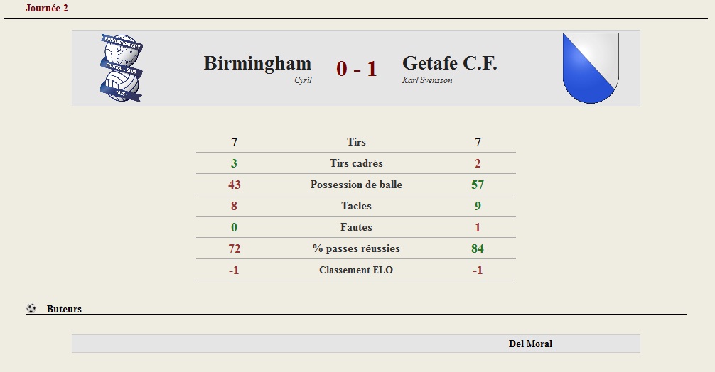Click the 0 - 1 match score
This screenshot has width=715, height=372.
click(357, 69)
